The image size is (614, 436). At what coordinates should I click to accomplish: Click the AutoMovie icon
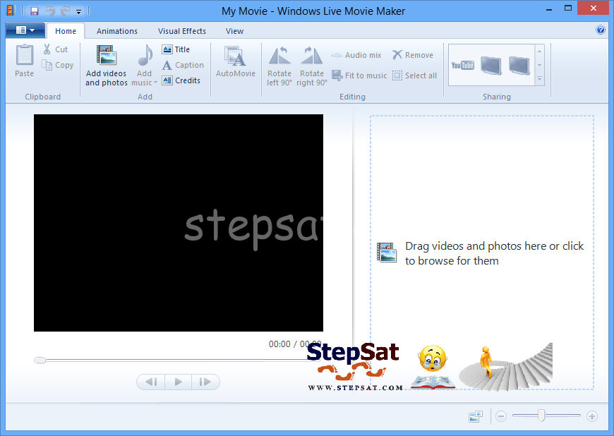pyautogui.click(x=235, y=56)
